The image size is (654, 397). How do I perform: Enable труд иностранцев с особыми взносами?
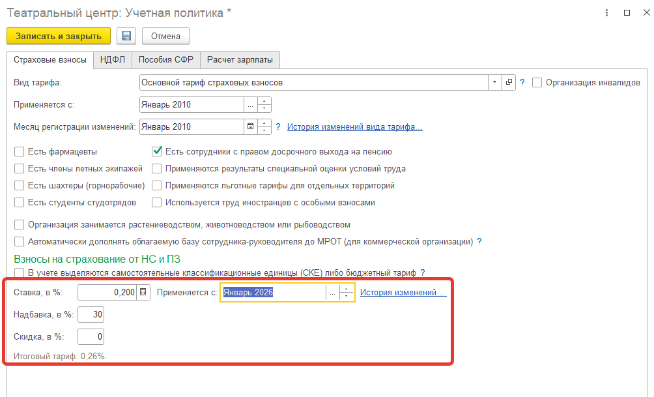(157, 203)
